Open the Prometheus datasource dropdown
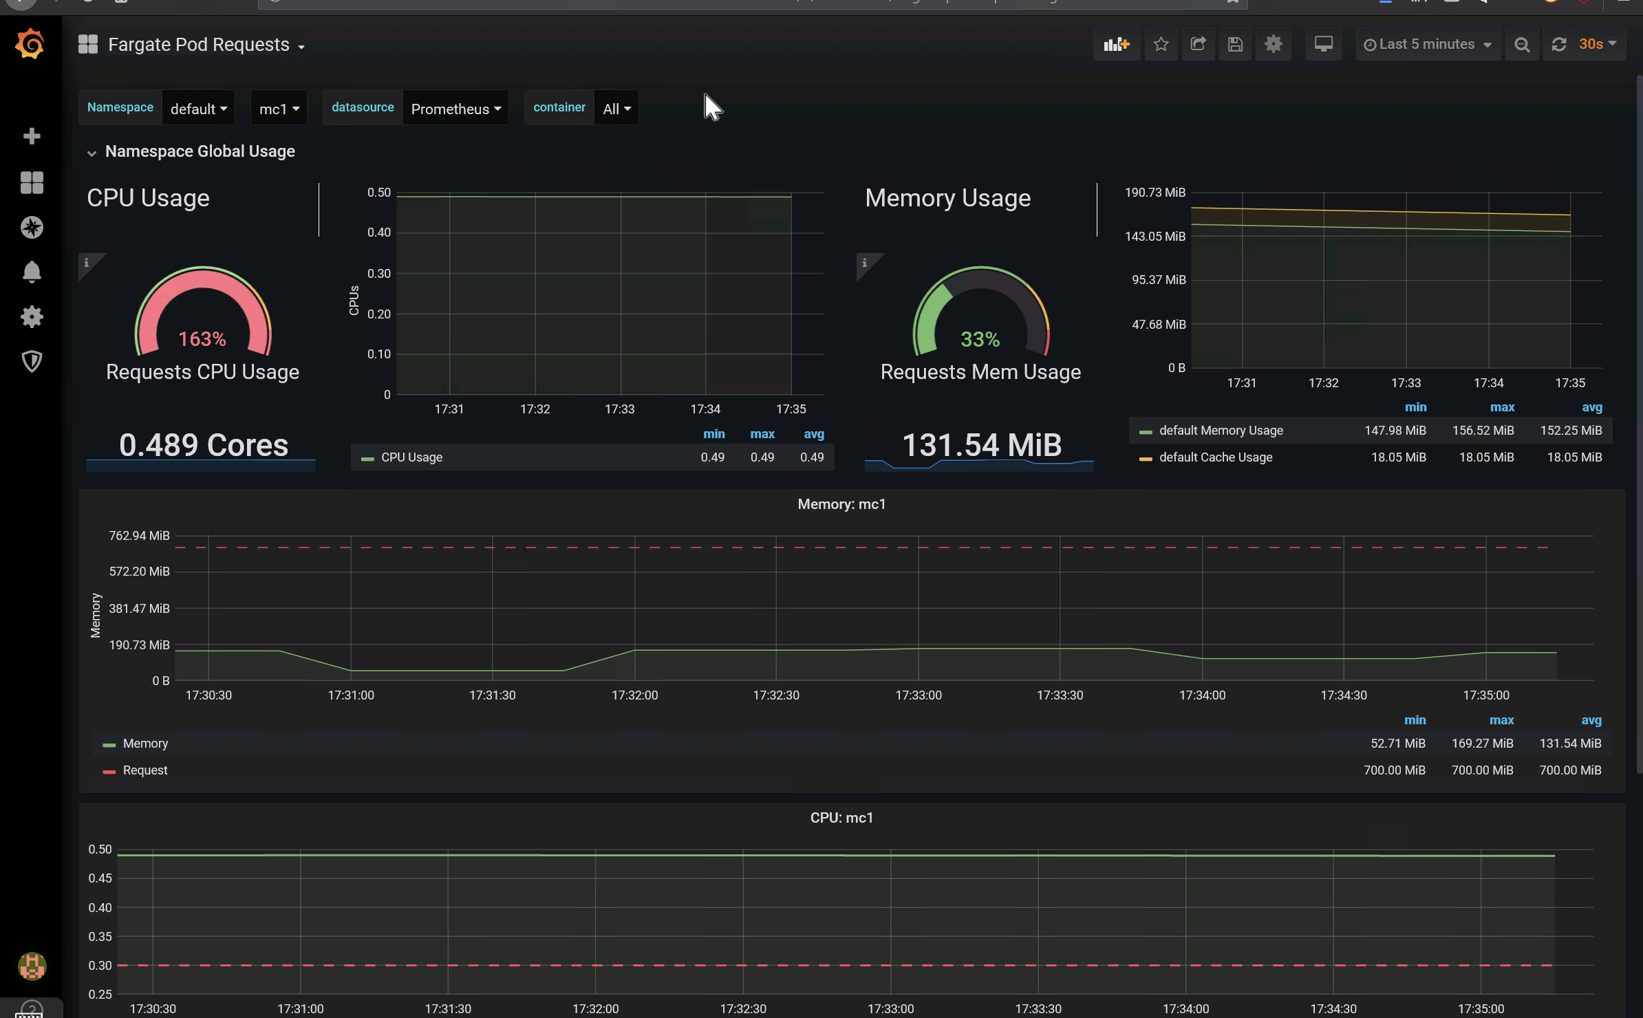 pyautogui.click(x=455, y=109)
